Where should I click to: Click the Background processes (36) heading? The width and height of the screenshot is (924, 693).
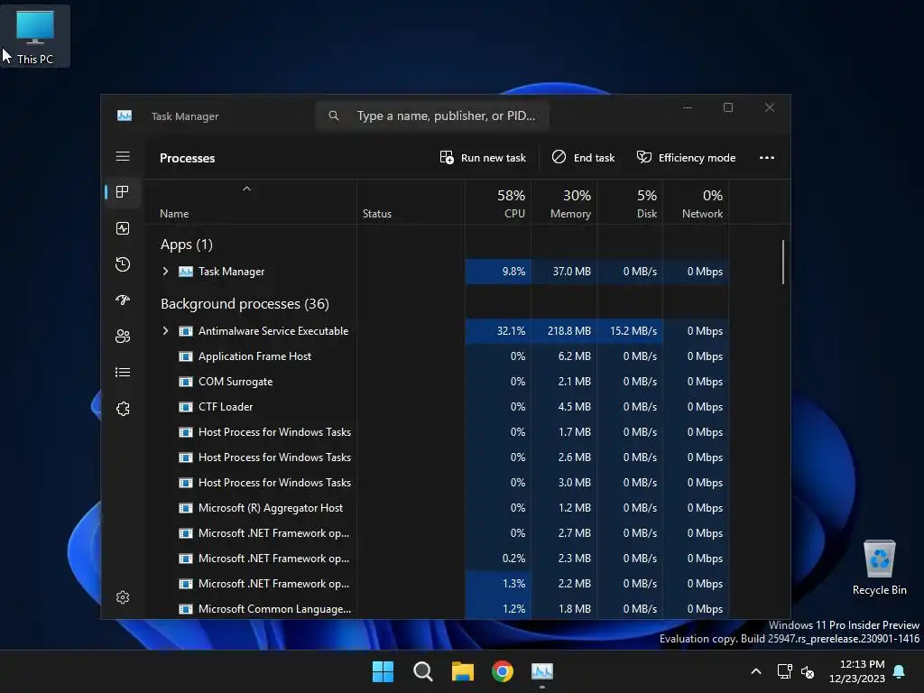click(x=245, y=304)
